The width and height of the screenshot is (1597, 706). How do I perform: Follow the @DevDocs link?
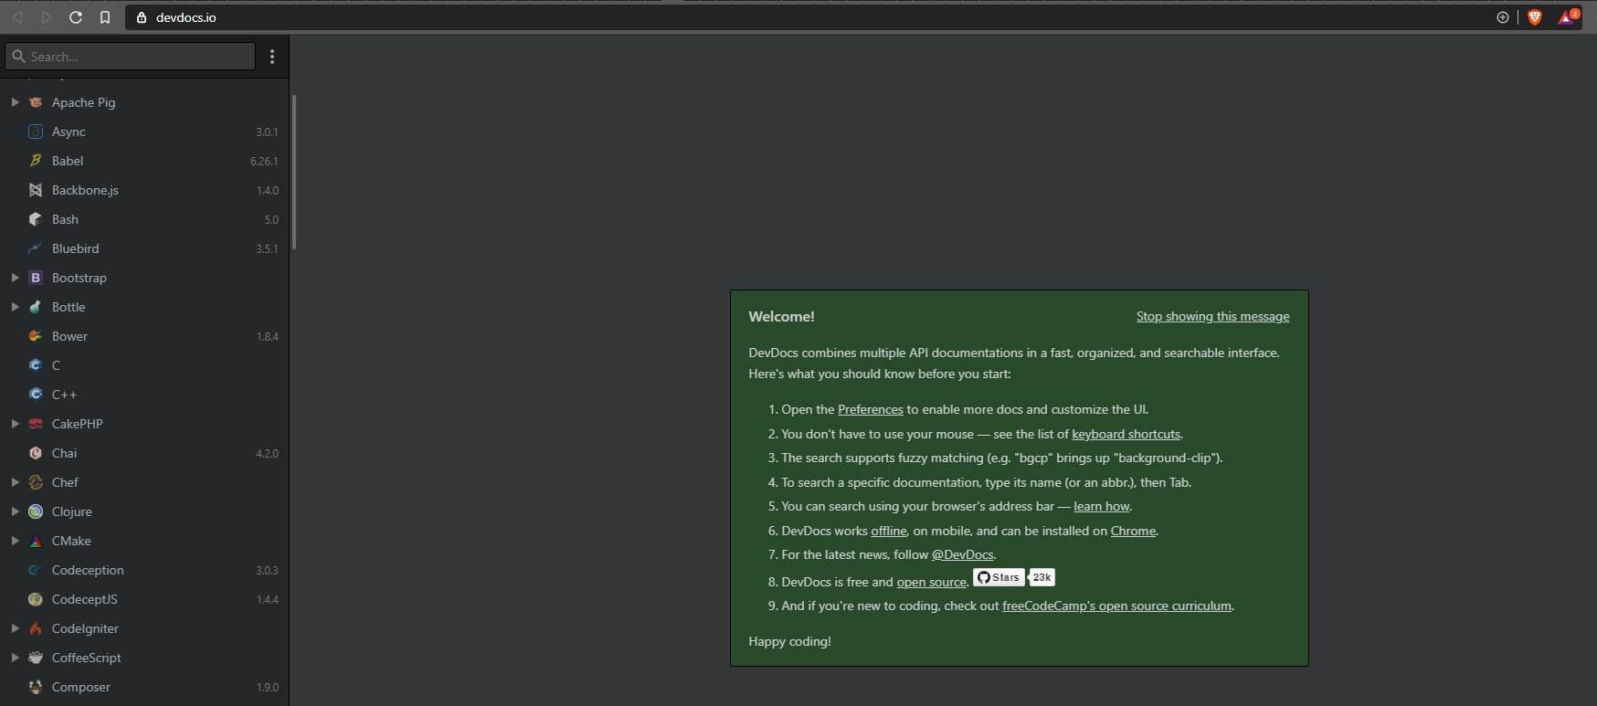coord(962,554)
